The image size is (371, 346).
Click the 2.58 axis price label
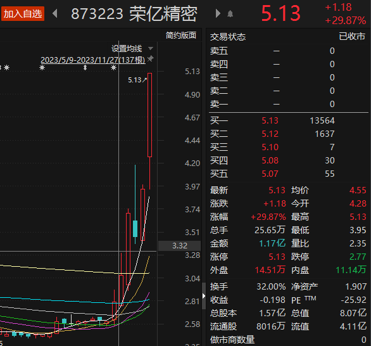coord(192,324)
